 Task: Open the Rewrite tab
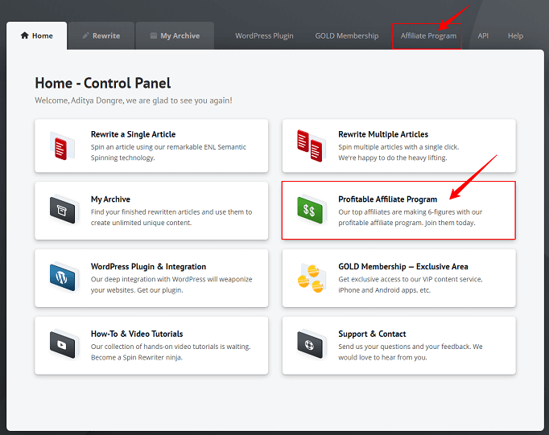point(101,35)
